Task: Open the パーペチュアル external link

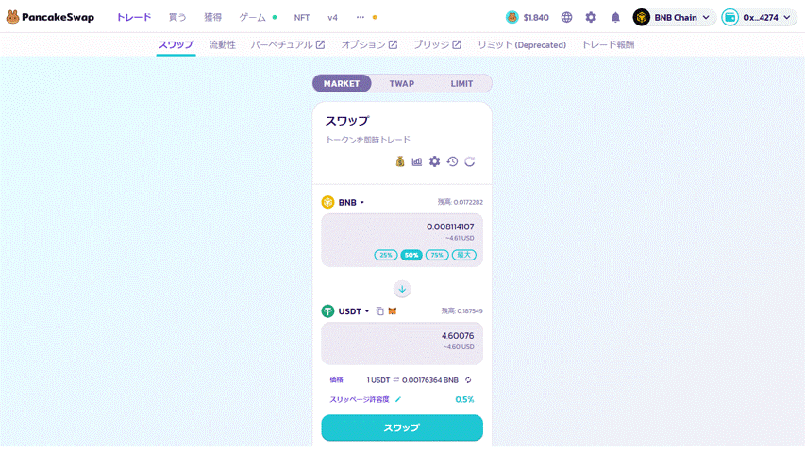Action: coord(288,44)
